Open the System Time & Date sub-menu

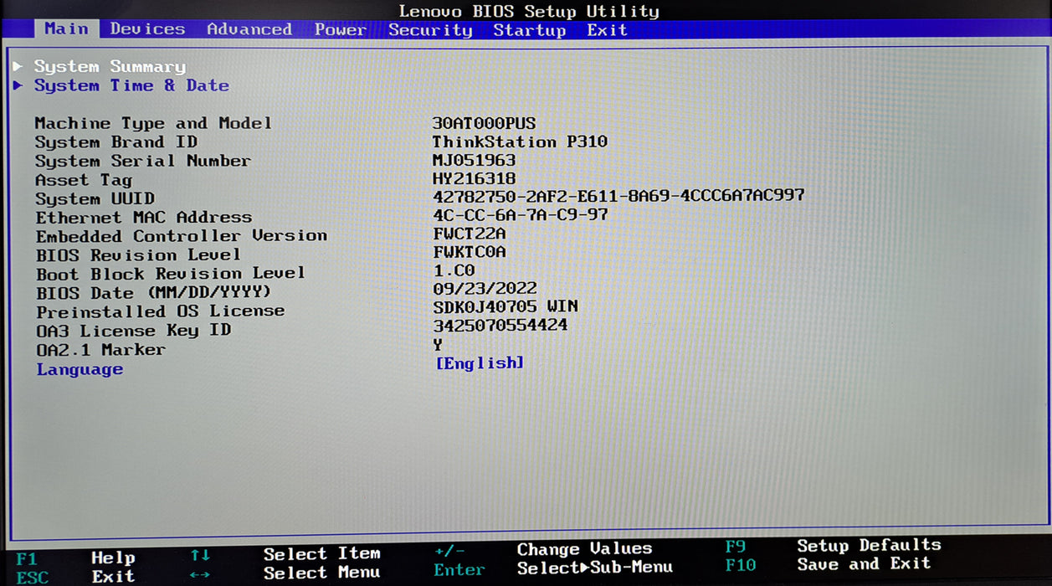tap(131, 85)
